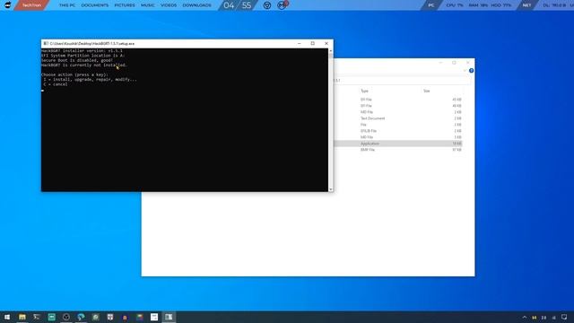
Task: Click the console scrollbar up arrow
Action: (x=331, y=50)
